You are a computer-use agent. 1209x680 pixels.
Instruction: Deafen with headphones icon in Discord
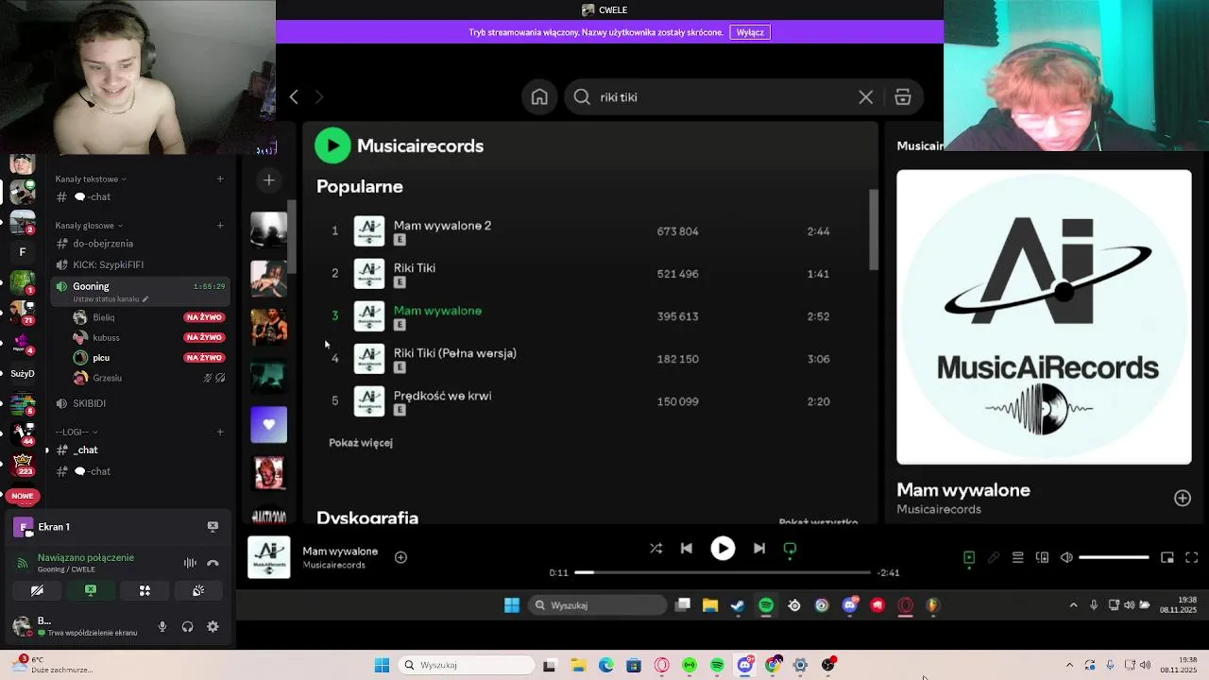[187, 626]
